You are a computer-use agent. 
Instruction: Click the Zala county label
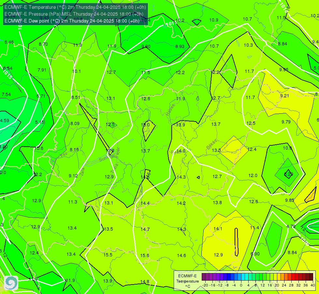point(82,171)
